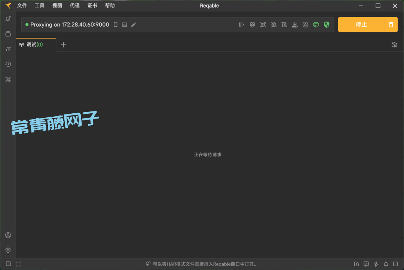
Task: Open the API testing panel in sidebar
Action: tap(8, 34)
